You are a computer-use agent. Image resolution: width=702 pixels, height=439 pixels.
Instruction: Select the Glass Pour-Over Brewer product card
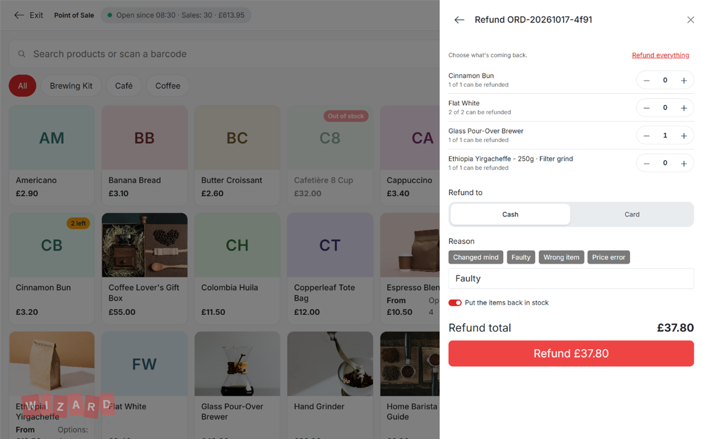point(237,385)
